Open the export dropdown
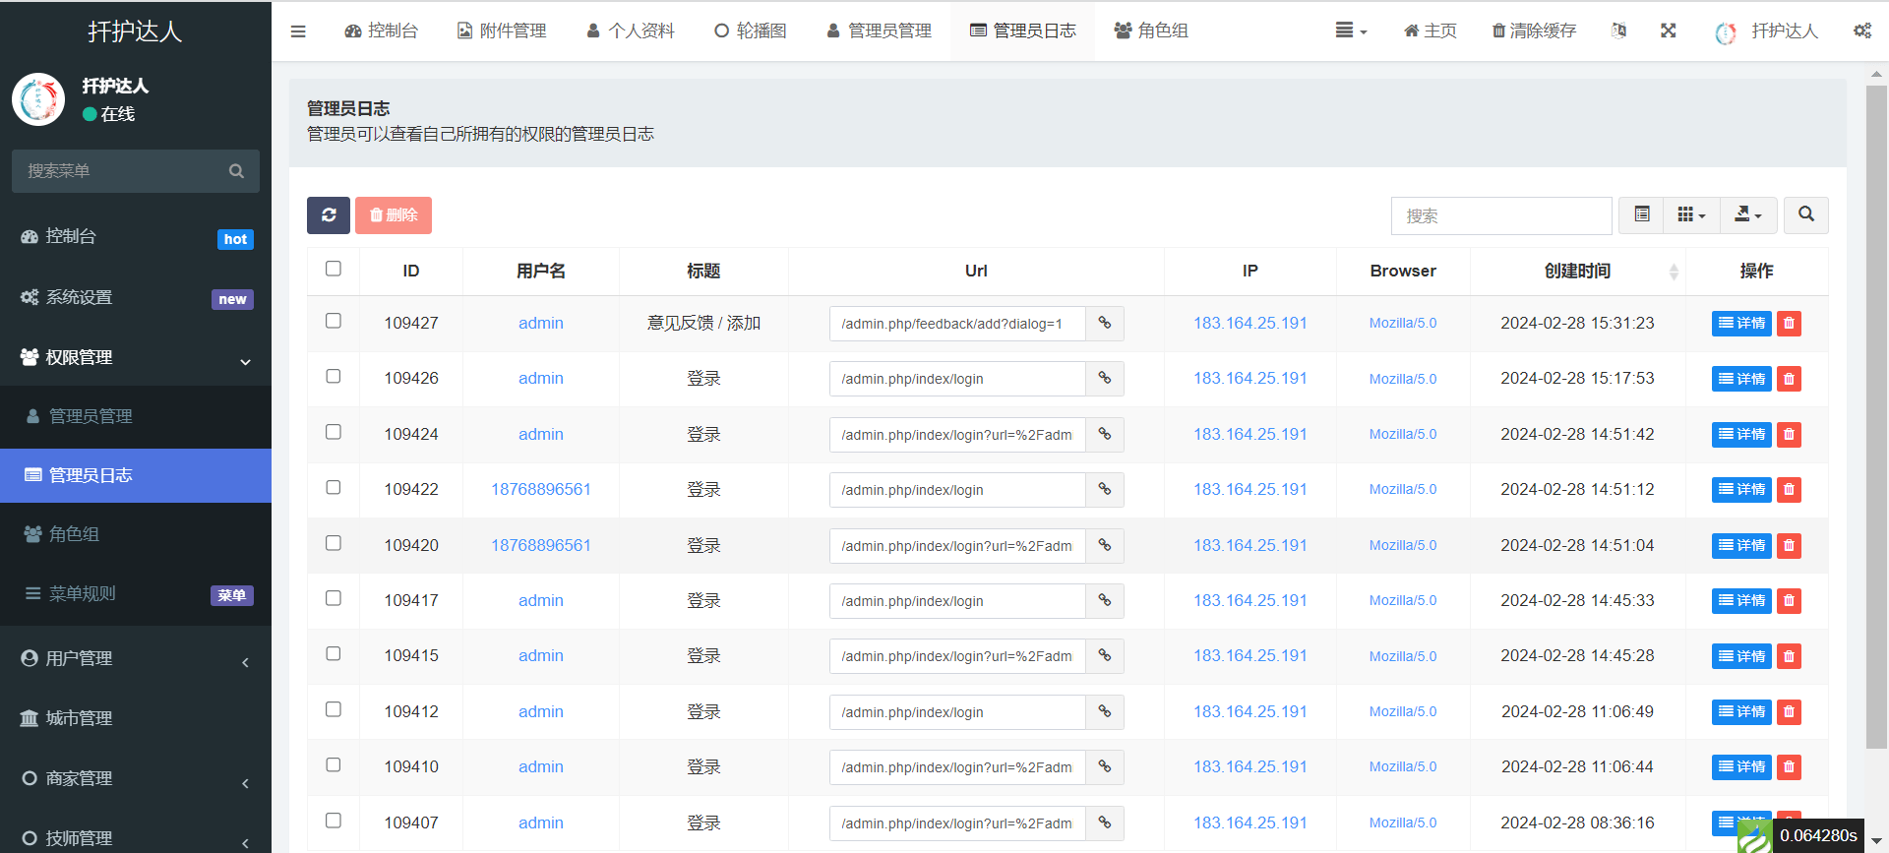The image size is (1889, 853). point(1747,215)
